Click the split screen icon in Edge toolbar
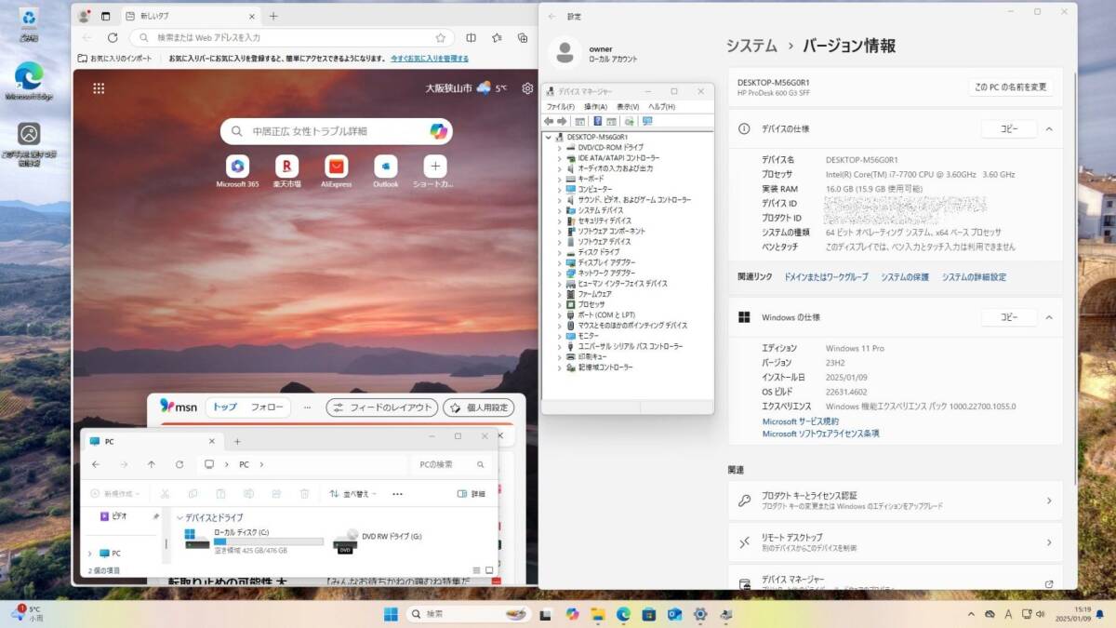This screenshot has height=628, width=1116. pos(471,38)
